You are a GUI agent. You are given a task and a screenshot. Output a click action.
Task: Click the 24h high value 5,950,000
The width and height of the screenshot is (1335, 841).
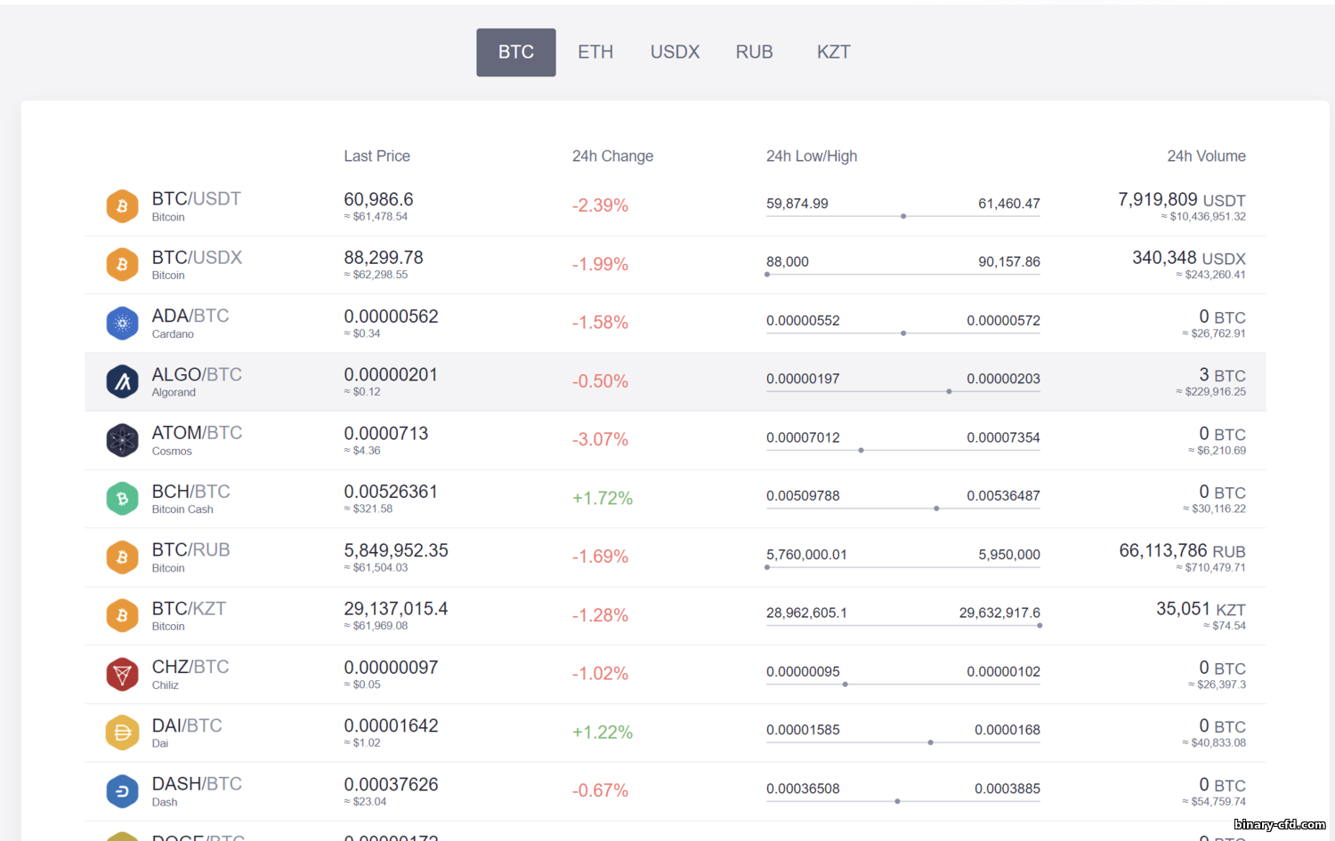pos(1009,555)
